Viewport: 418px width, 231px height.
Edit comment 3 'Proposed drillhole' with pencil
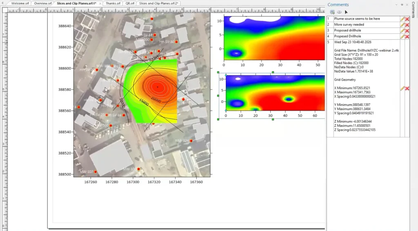pyautogui.click(x=402, y=31)
